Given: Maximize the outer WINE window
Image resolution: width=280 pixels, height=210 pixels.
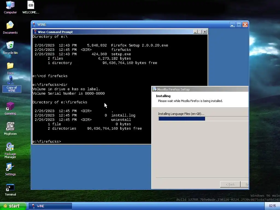Looking at the screenshot, I should click(x=239, y=24).
